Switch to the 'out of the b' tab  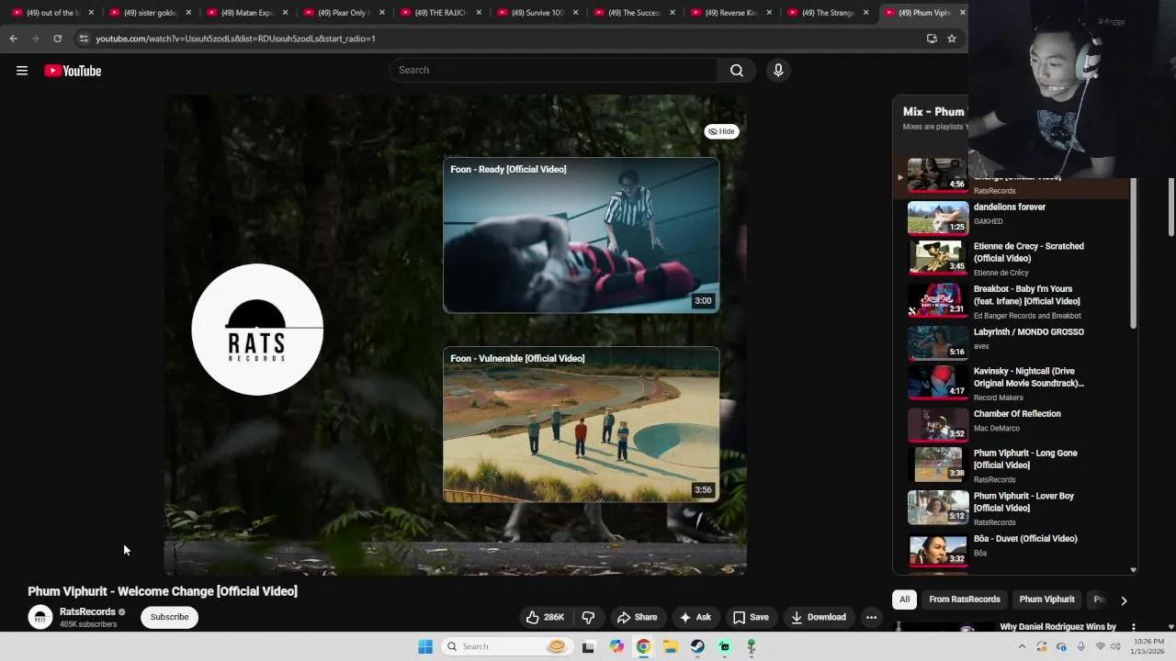coord(51,13)
